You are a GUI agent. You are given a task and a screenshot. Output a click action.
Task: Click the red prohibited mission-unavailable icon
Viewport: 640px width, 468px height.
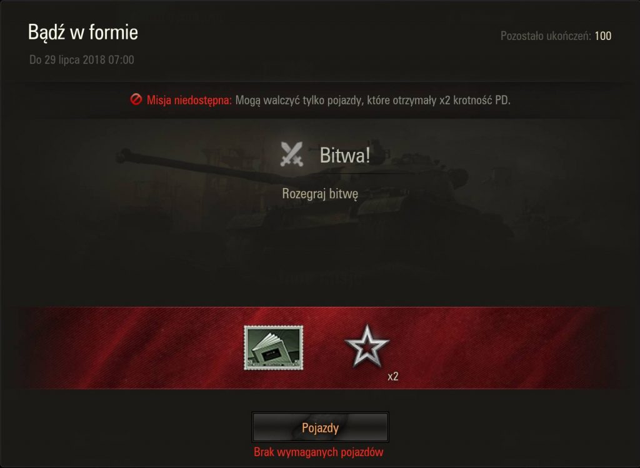pos(136,99)
